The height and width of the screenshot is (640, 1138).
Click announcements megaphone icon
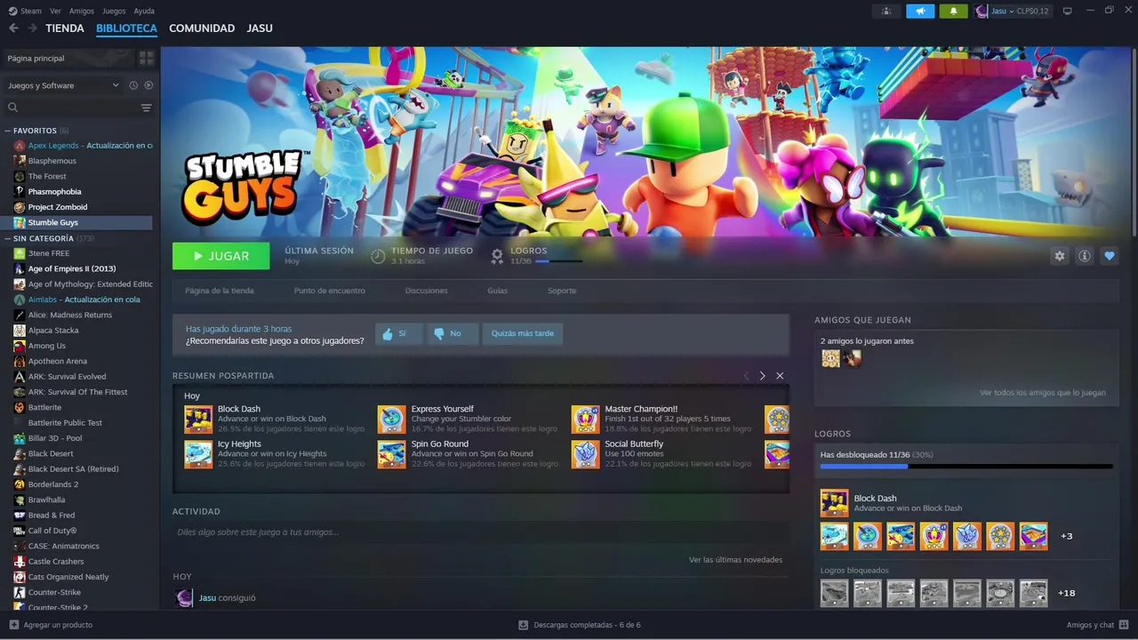coord(920,11)
